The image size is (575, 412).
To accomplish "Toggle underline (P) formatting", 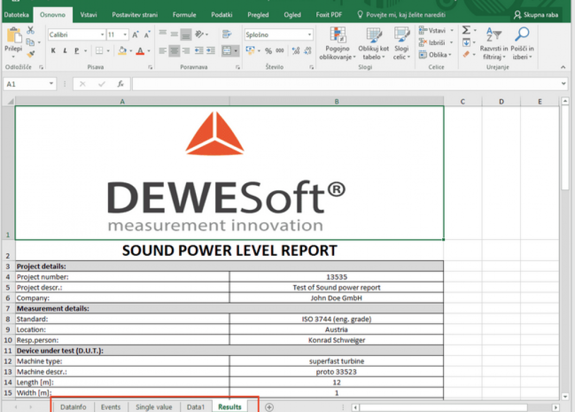I will tap(76, 50).
